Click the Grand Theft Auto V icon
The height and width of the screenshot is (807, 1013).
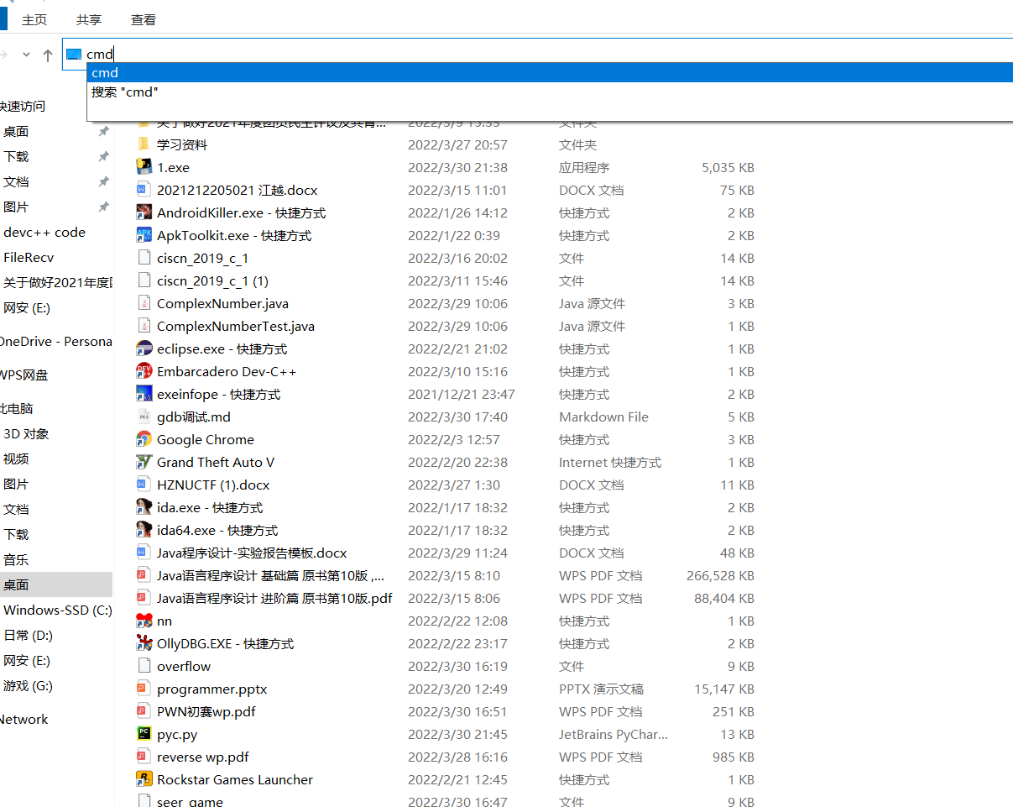pos(144,462)
